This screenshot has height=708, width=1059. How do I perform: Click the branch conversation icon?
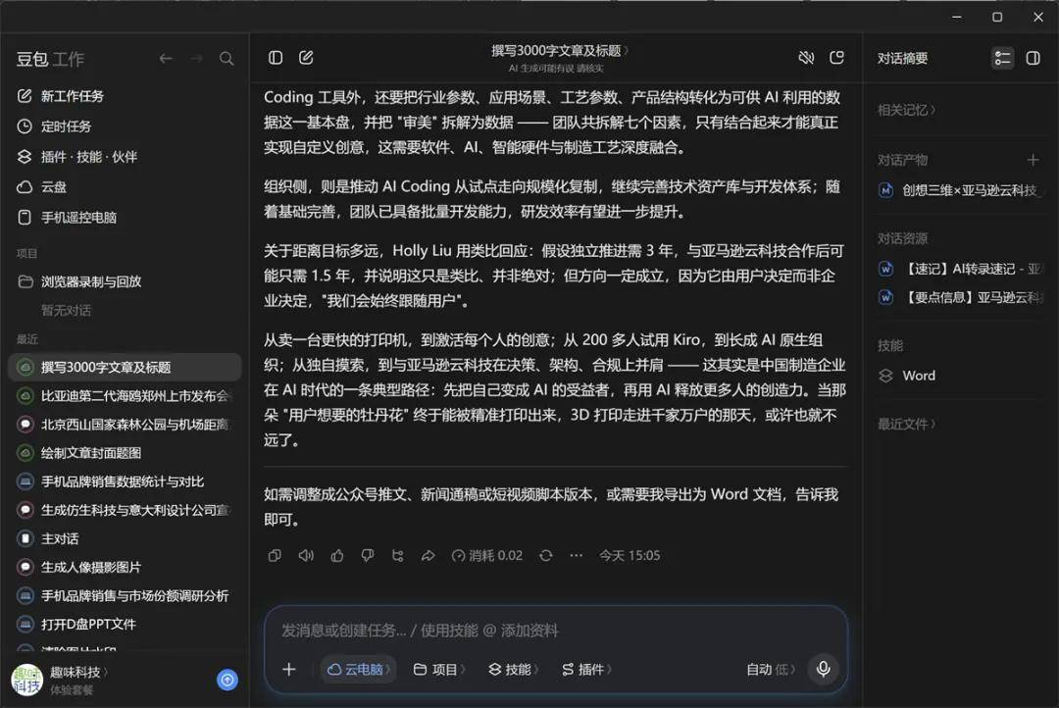coord(398,555)
